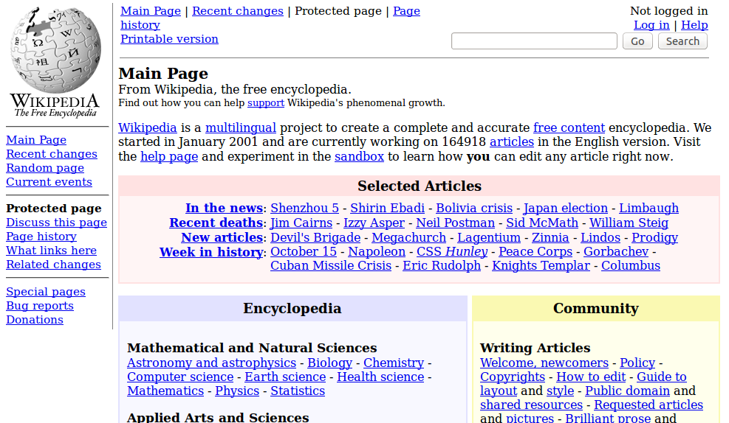
Task: Open the Biology link
Action: [329, 363]
